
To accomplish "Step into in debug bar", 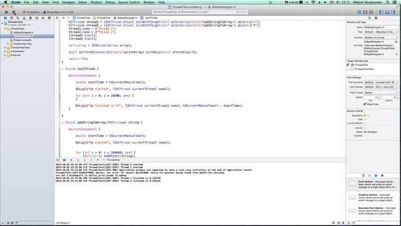I will (x=85, y=160).
